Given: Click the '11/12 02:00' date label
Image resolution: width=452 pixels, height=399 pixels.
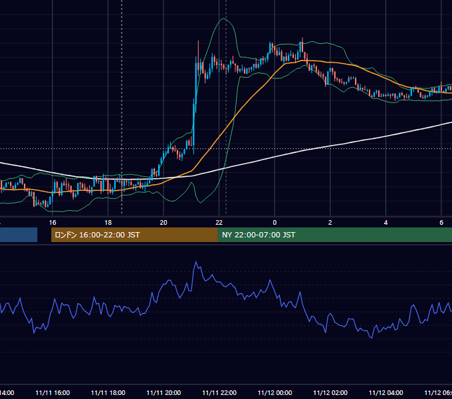Looking at the screenshot, I should pyautogui.click(x=330, y=392).
